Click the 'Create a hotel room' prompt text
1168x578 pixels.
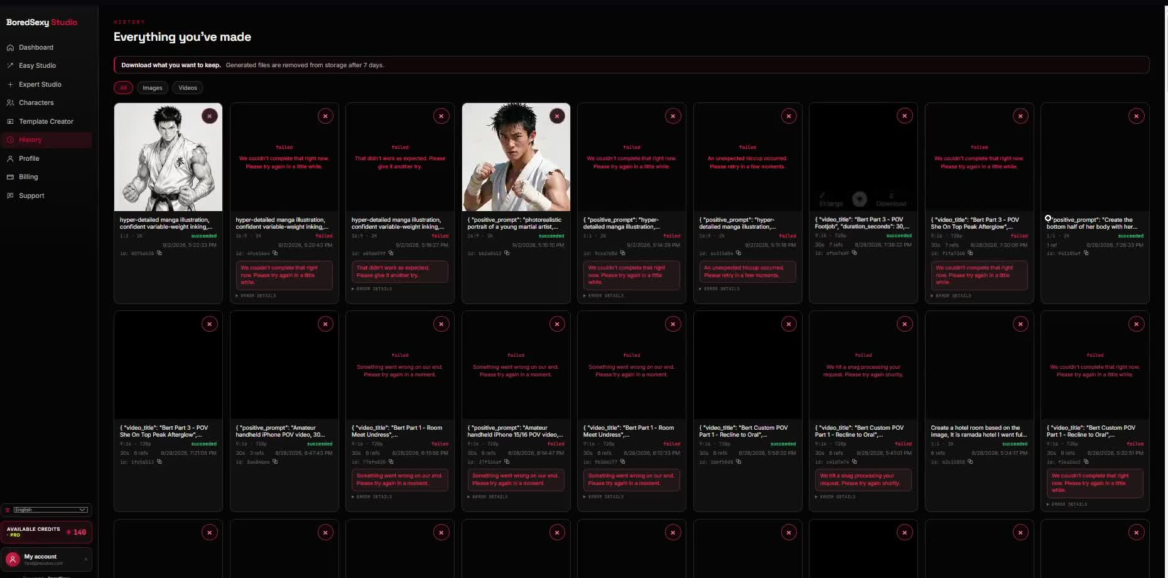[979, 431]
